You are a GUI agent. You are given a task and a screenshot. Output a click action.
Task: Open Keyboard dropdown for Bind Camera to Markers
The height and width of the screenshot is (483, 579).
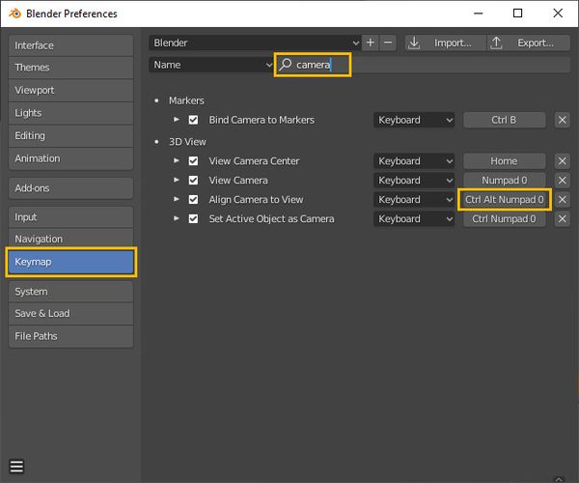click(414, 120)
